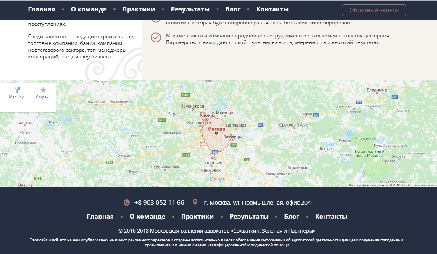Click the 'Можайск' label on the map
The width and height of the screenshot is (437, 254).
[x=125, y=156]
